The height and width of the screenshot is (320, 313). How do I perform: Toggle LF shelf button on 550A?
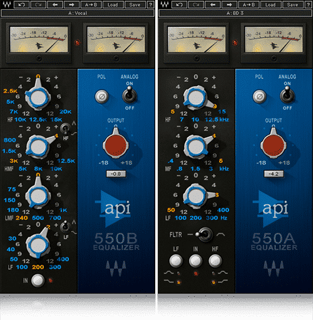click(176, 261)
